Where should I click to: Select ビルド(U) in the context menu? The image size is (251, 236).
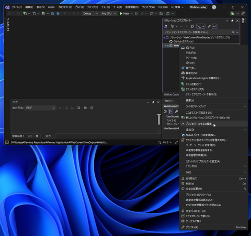click(213, 48)
